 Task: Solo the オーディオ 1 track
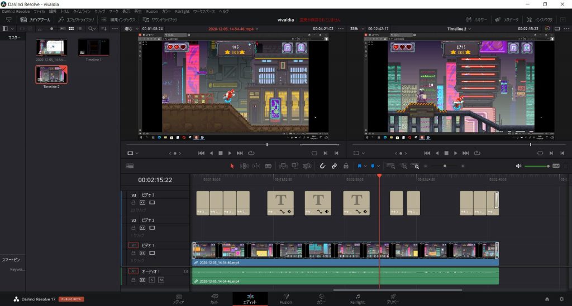pyautogui.click(x=152, y=280)
